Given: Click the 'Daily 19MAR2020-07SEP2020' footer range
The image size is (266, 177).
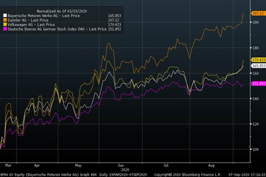Looking at the screenshot, I should [x=123, y=175].
